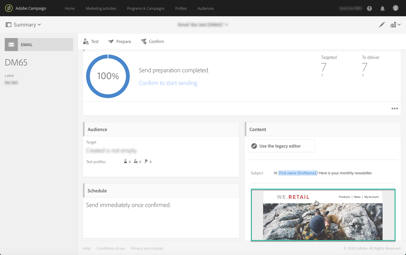
Task: Open Programs & Campaigns menu
Action: click(x=146, y=8)
